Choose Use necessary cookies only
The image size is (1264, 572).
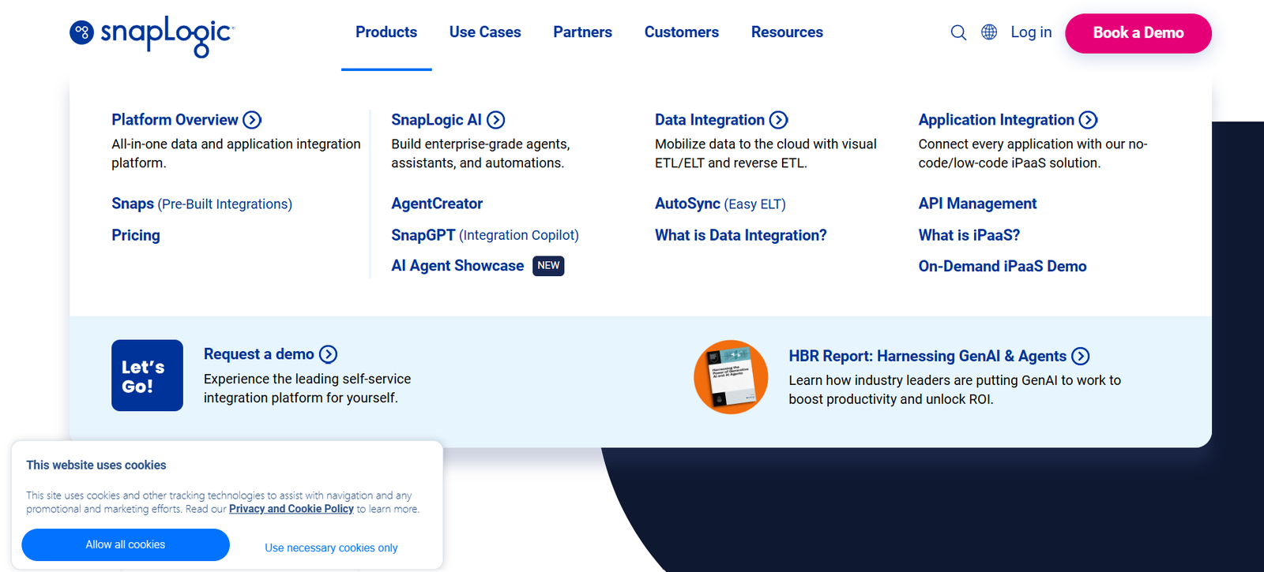[x=331, y=548]
